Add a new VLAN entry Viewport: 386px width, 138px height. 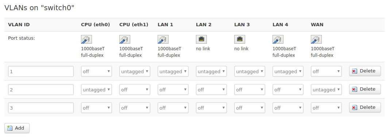click(x=17, y=128)
